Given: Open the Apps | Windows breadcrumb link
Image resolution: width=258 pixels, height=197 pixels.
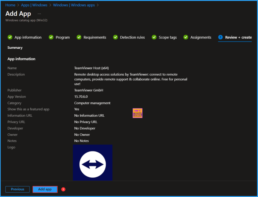Looking at the screenshot, I should pyautogui.click(x=34, y=5).
